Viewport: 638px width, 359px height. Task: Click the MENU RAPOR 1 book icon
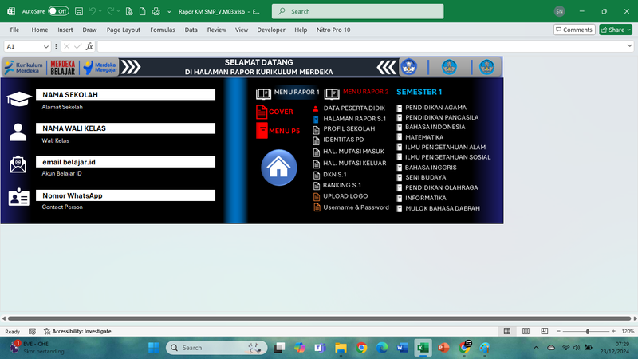tap(264, 94)
